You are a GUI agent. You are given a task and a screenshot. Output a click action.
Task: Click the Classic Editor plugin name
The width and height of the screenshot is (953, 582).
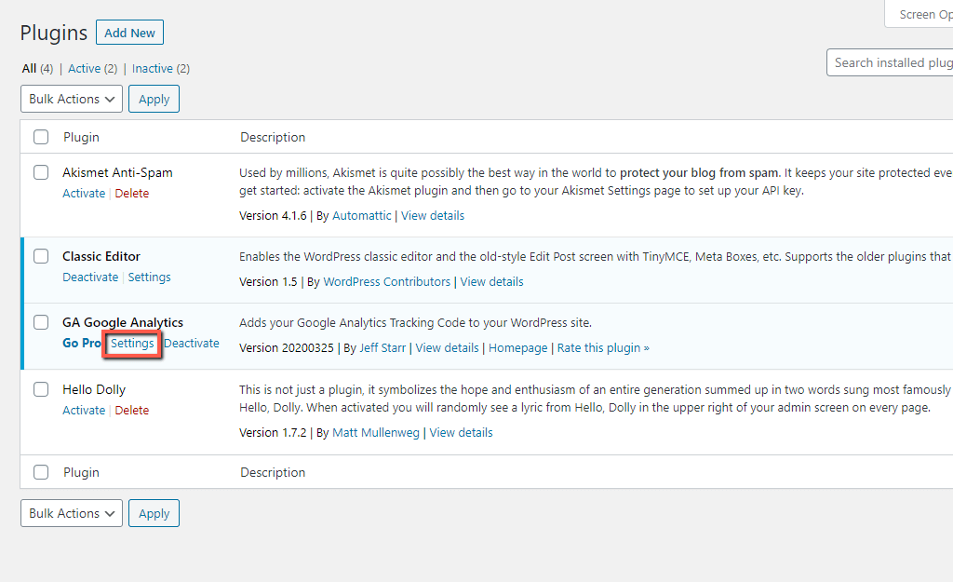[x=101, y=257]
